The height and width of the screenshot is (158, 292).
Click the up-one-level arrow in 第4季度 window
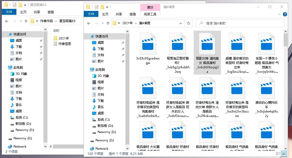(x=108, y=23)
